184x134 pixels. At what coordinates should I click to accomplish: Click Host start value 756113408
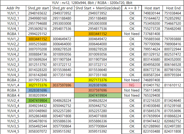point(152,90)
